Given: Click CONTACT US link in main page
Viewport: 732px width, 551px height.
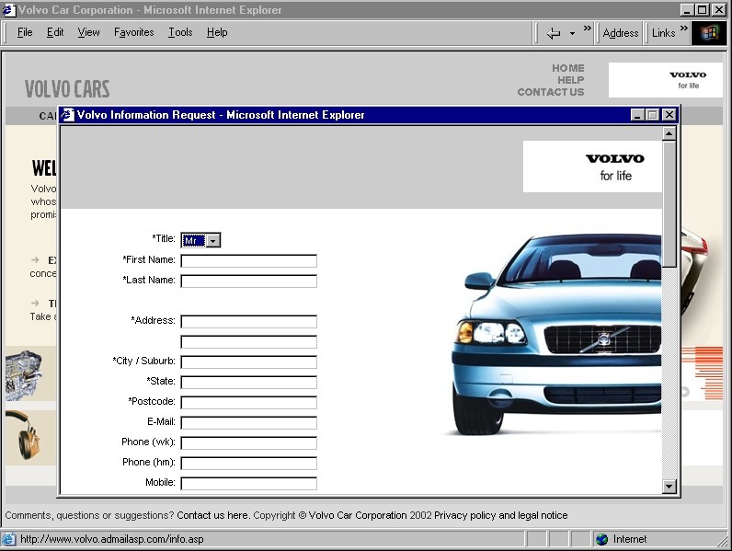Looking at the screenshot, I should point(551,93).
